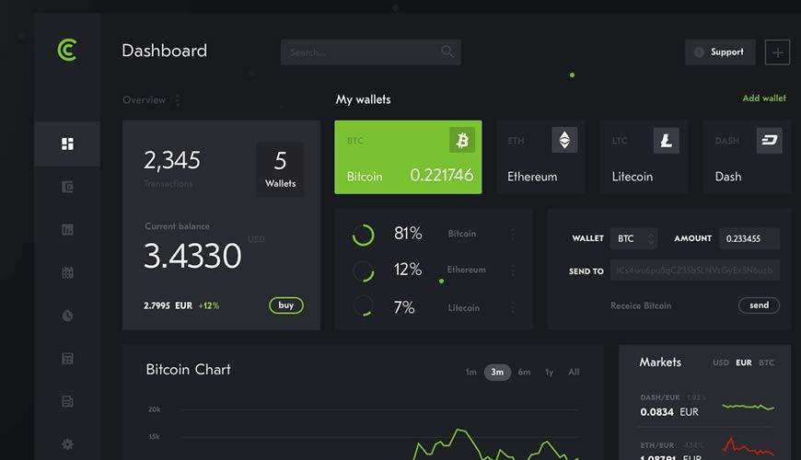The width and height of the screenshot is (801, 460).
Task: Click the Bitcoin 81% progress ring
Action: click(x=363, y=235)
